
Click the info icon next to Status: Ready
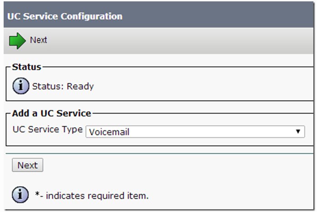[x=21, y=86]
